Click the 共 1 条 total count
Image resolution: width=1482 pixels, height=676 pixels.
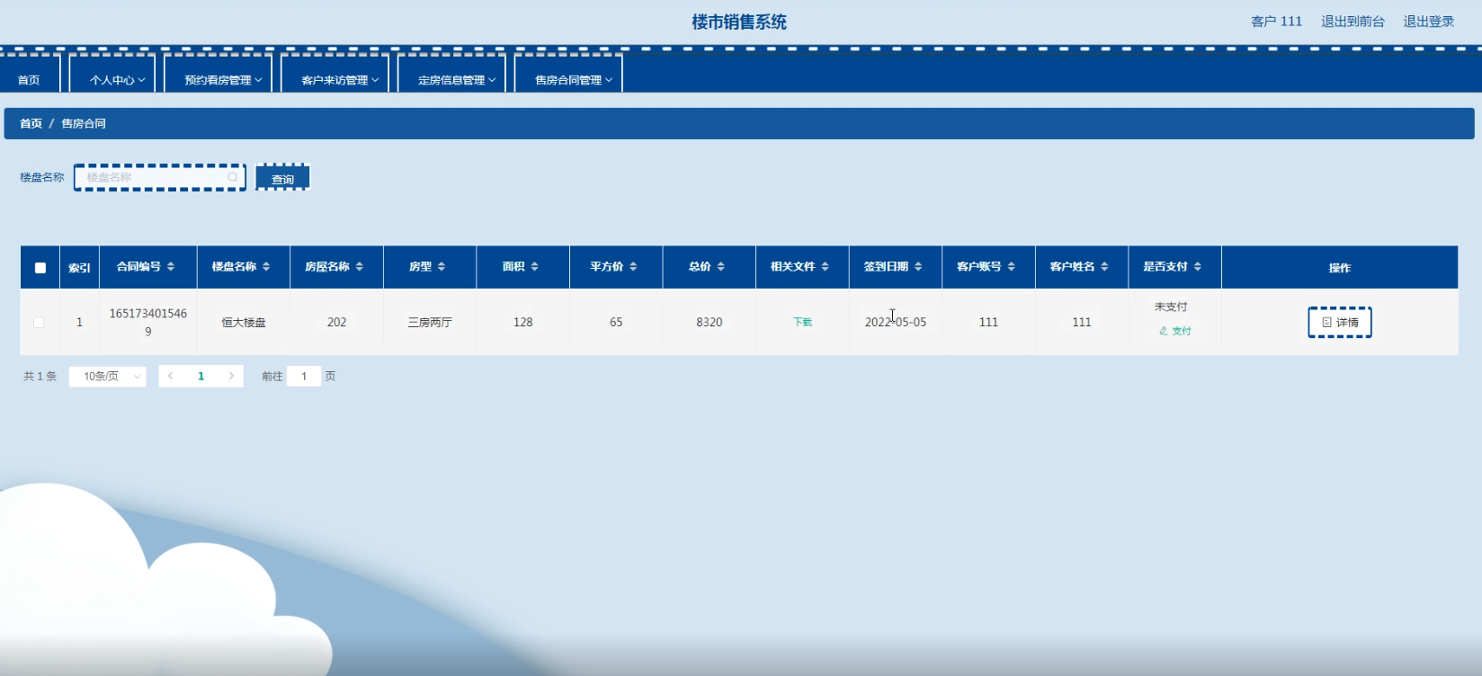point(40,376)
